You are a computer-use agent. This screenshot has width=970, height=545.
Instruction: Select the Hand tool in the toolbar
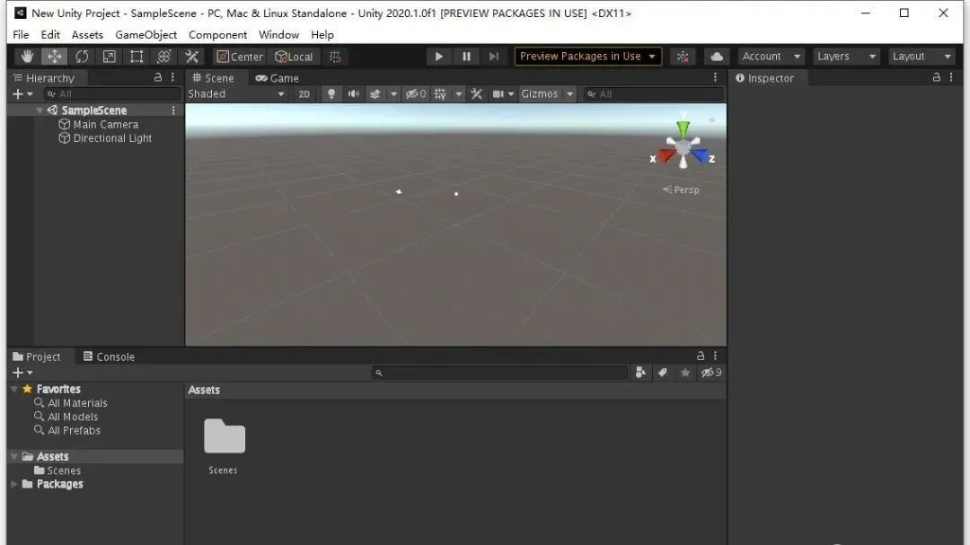tap(27, 56)
